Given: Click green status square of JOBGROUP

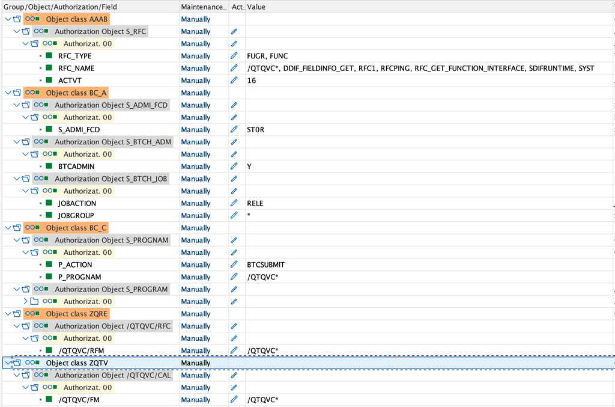Looking at the screenshot, I should click(x=49, y=215).
